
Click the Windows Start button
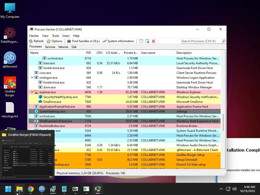pos(8,189)
